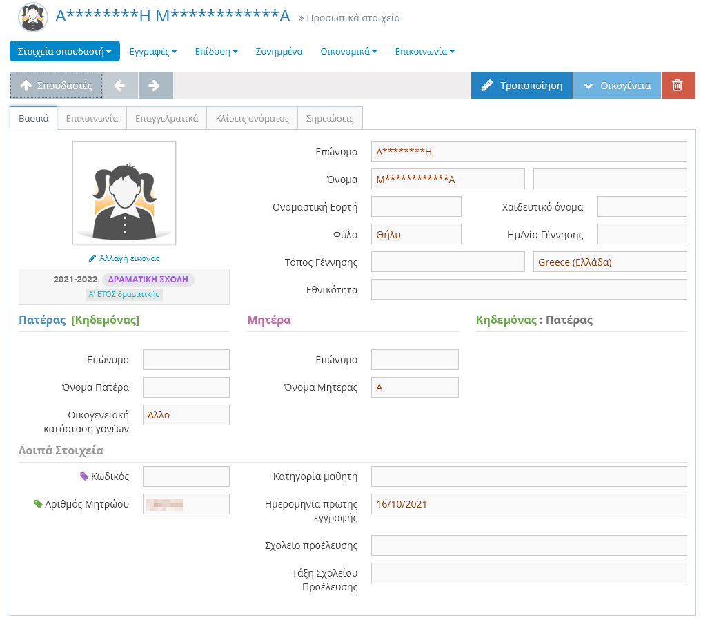Open the Στοιχεία σπουδαστή dropdown menu
This screenshot has width=701, height=618.
65,51
